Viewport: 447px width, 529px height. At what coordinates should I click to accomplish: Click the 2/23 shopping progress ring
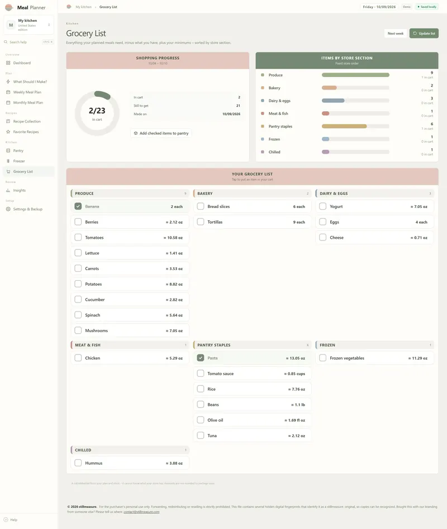[x=97, y=114]
